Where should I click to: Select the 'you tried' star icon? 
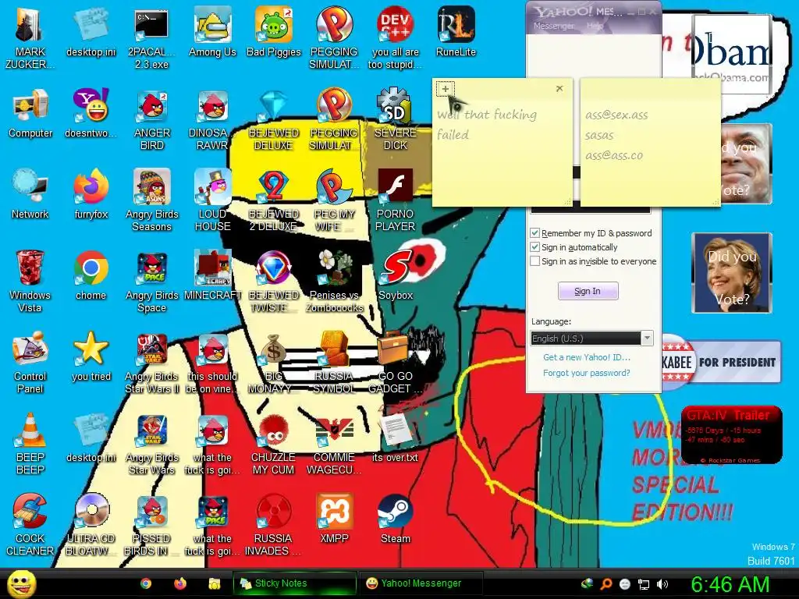point(91,356)
